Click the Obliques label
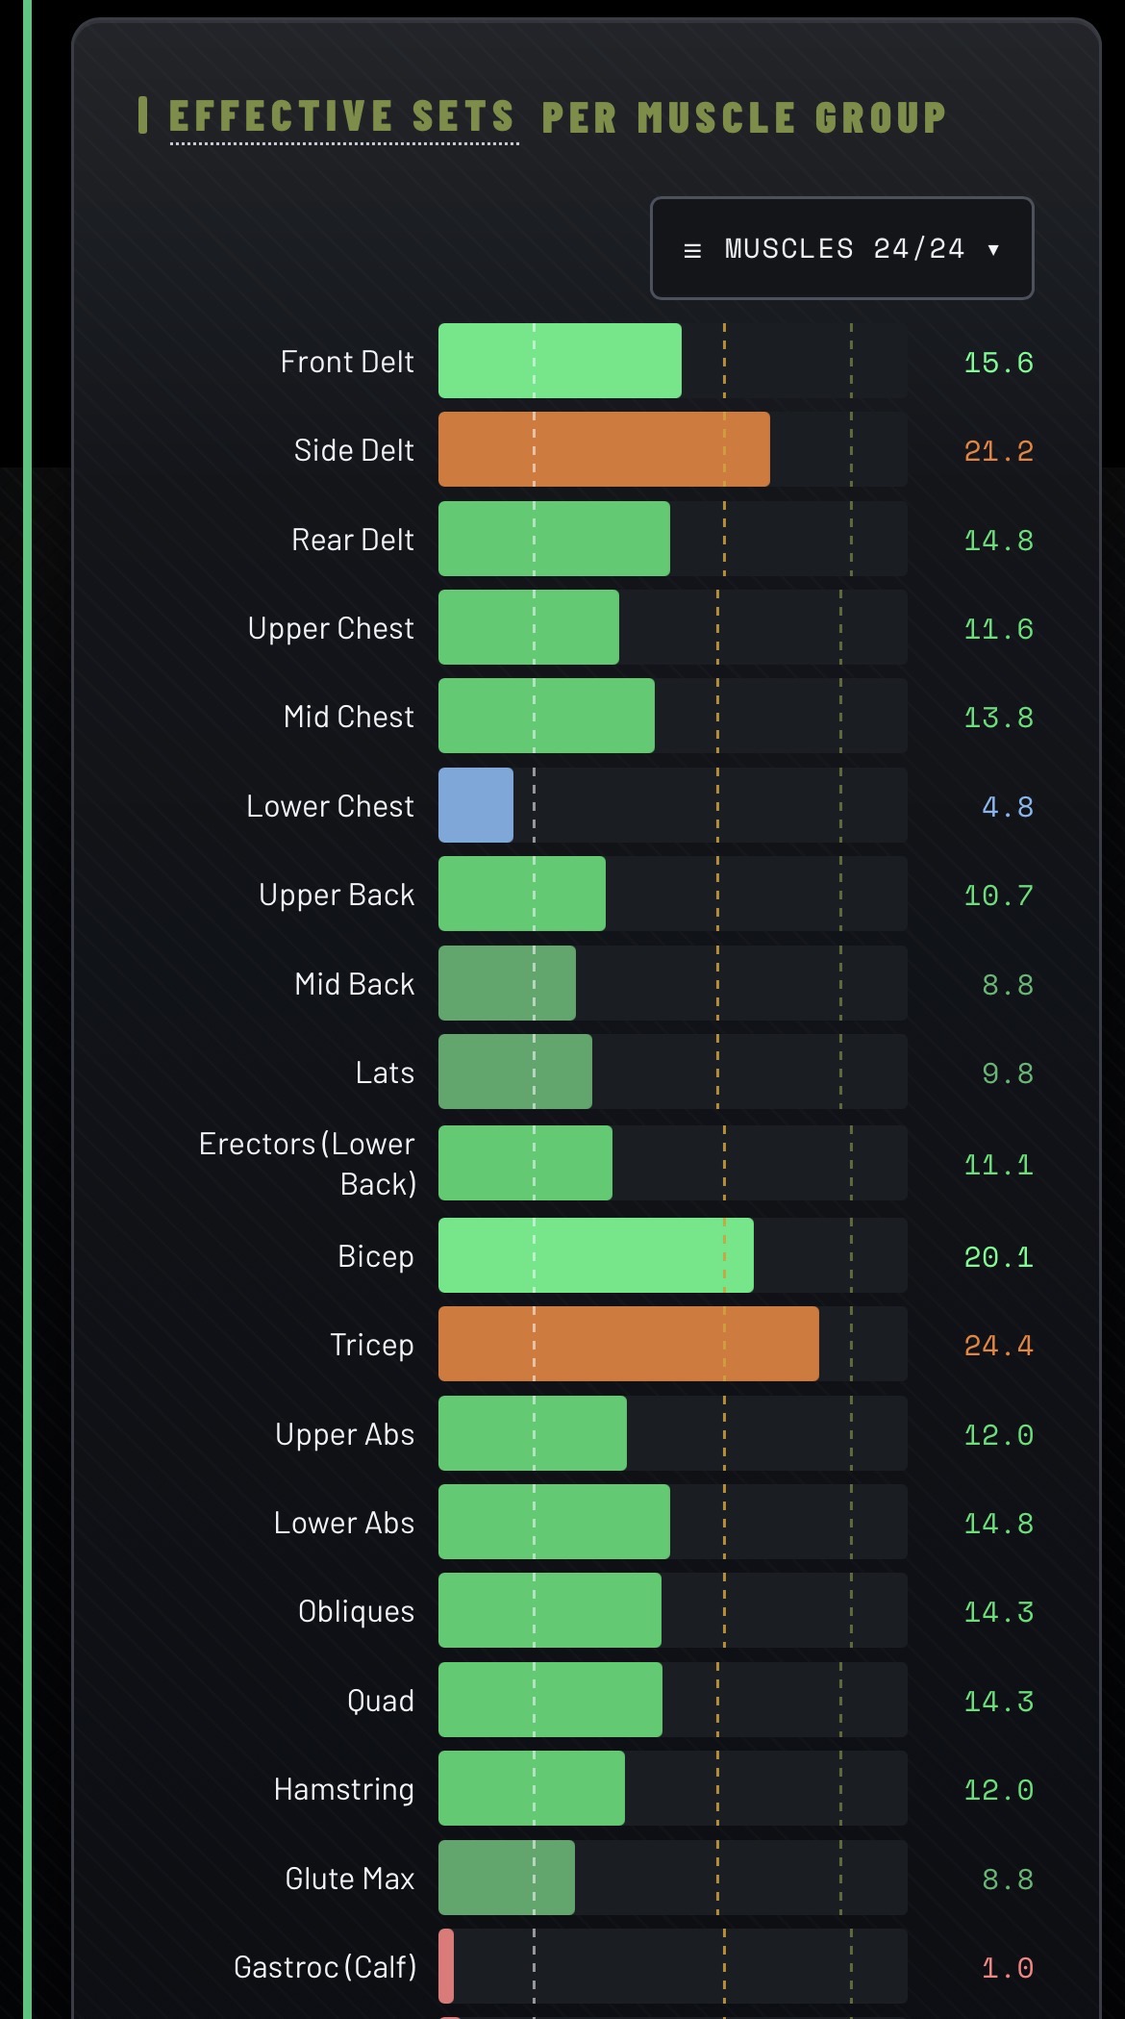1125x2019 pixels. (356, 1611)
